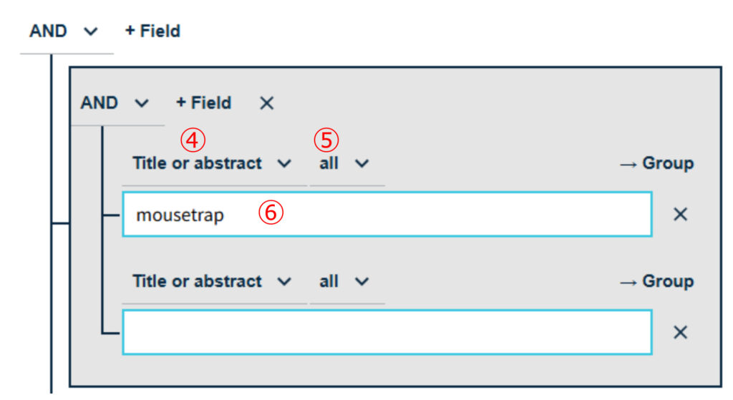
Task: Click the red circled number 4 marker
Action: [x=193, y=140]
